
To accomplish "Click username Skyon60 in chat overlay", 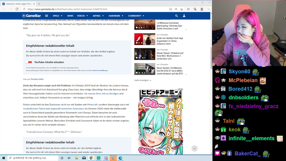I will tap(240, 72).
